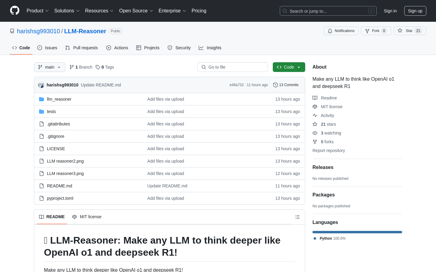Open the Packages heading link
The image size is (436, 272).
tap(324, 195)
